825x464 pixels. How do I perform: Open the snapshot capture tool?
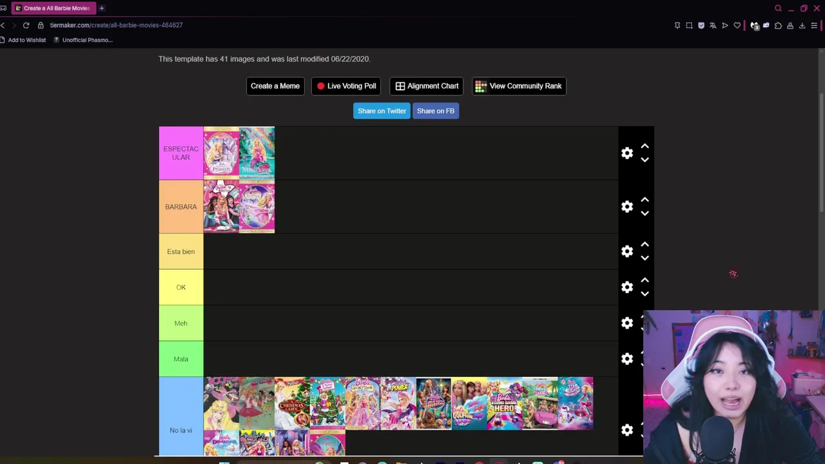click(689, 26)
